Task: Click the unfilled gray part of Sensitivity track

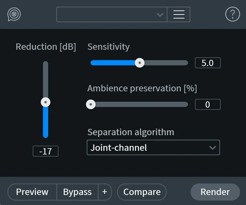Action: (x=166, y=63)
